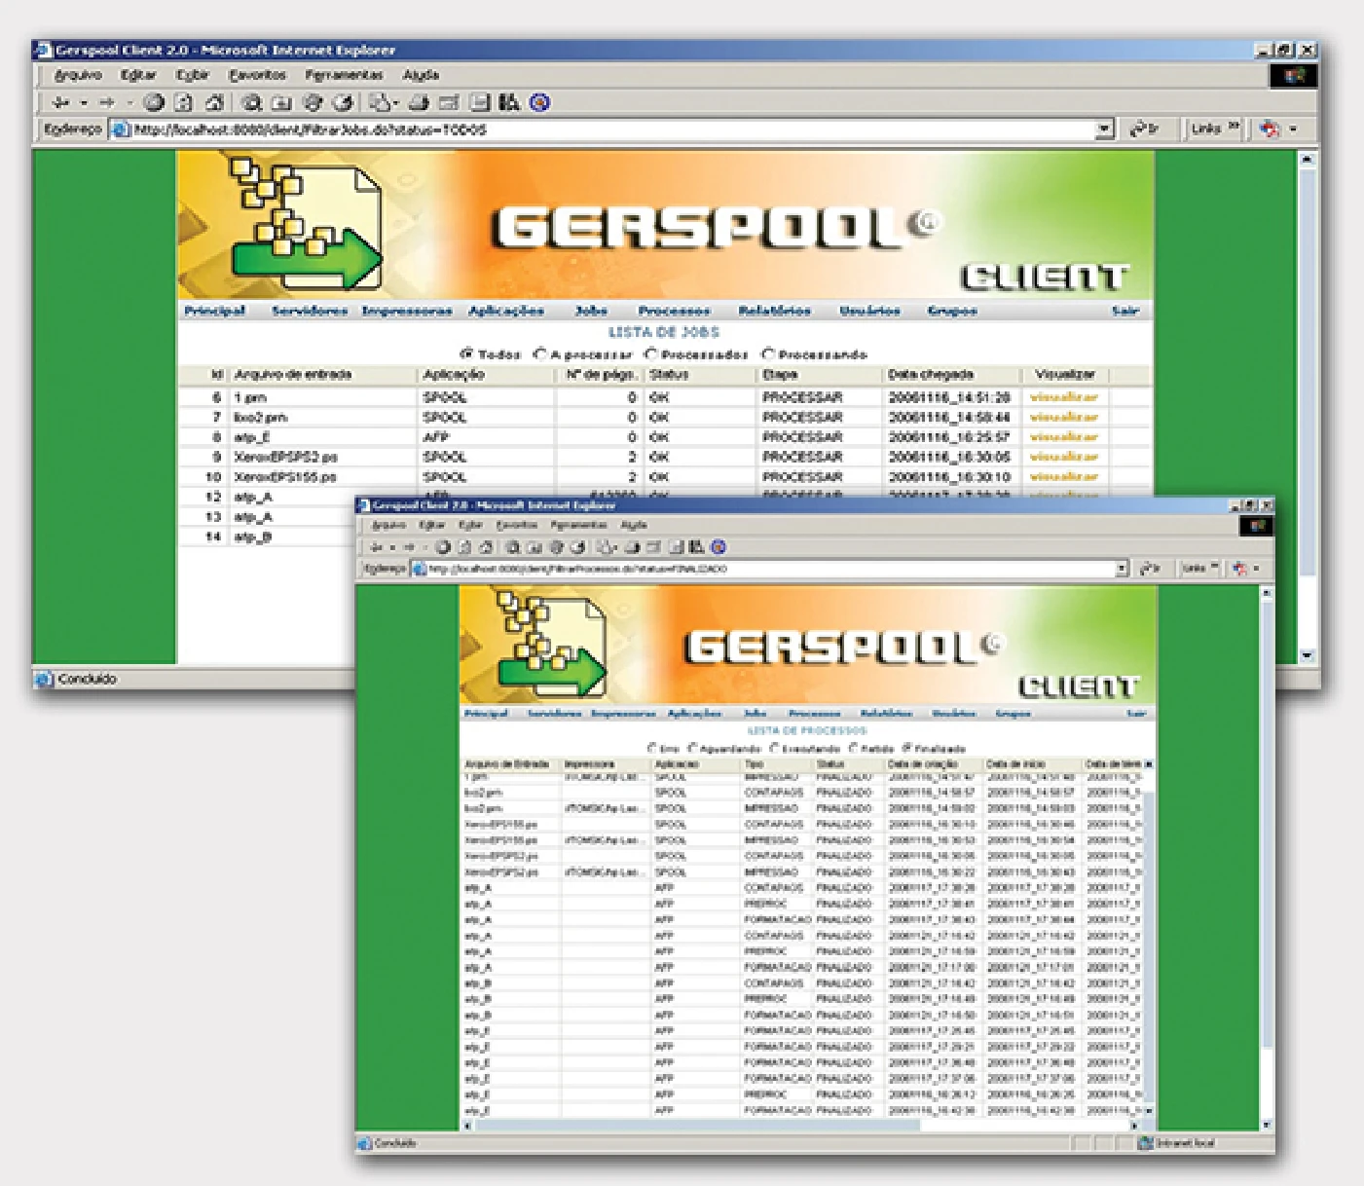Click Forward arrow in Jobs window toolbar
The image size is (1364, 1186).
point(106,102)
